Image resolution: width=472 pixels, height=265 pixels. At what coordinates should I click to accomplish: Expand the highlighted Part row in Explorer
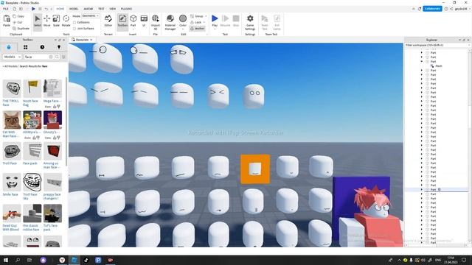422,190
